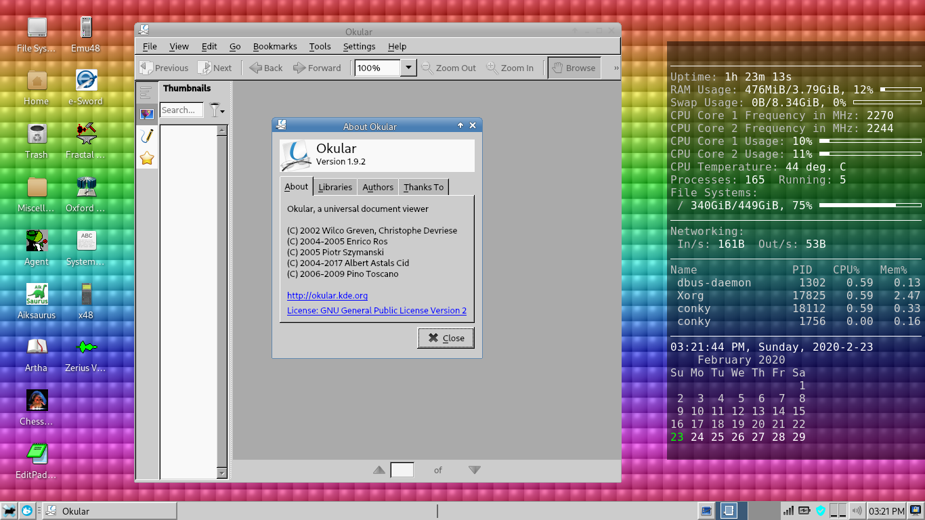
Task: Close the About Okular dialog with Close button
Action: [x=446, y=338]
